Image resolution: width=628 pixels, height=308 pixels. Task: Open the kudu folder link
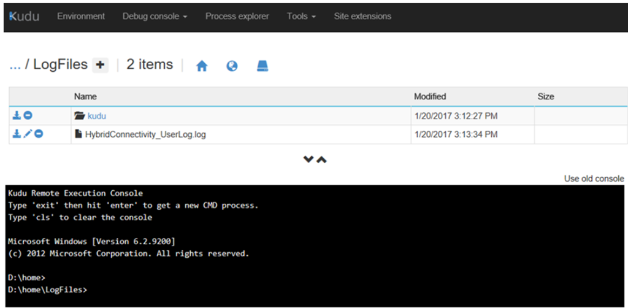(x=97, y=116)
